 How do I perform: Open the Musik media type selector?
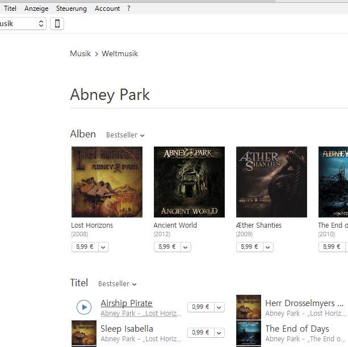point(22,23)
